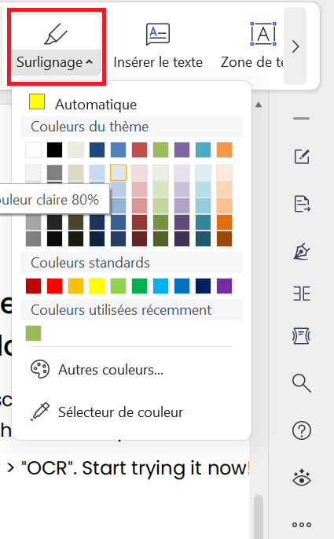This screenshot has height=539, width=334.
Task: Open the edit note sidebar icon
Action: tap(302, 157)
